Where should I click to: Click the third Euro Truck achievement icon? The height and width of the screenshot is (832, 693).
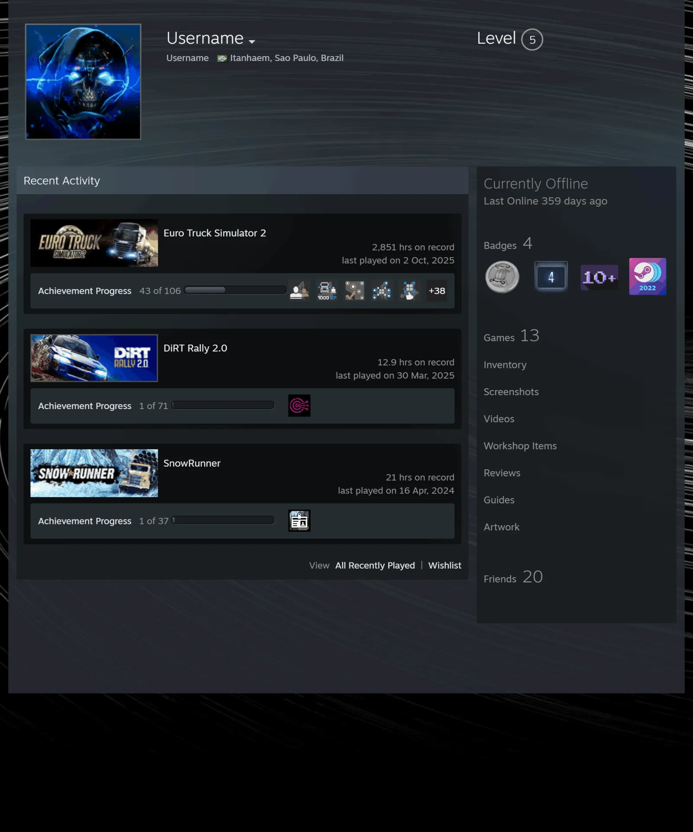click(354, 291)
